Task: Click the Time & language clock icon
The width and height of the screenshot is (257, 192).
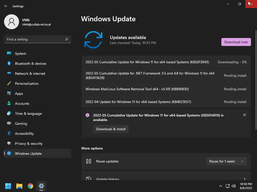Action: (x=9, y=113)
